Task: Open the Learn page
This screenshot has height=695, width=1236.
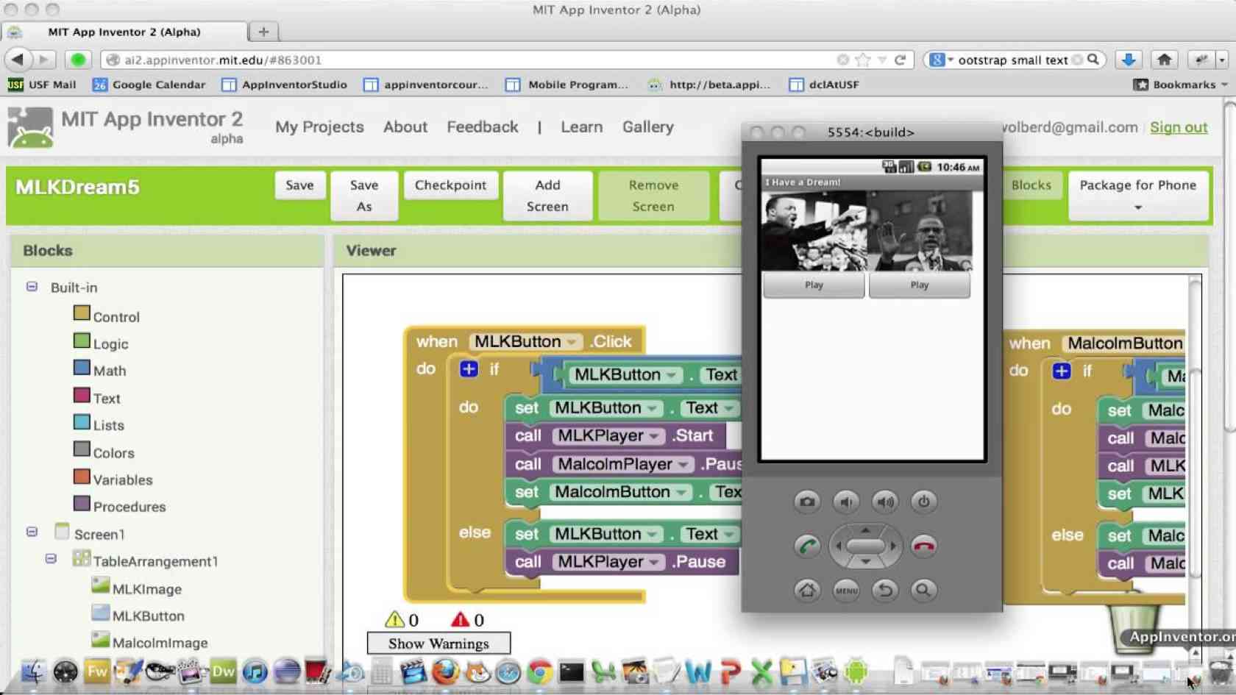Action: coord(582,126)
